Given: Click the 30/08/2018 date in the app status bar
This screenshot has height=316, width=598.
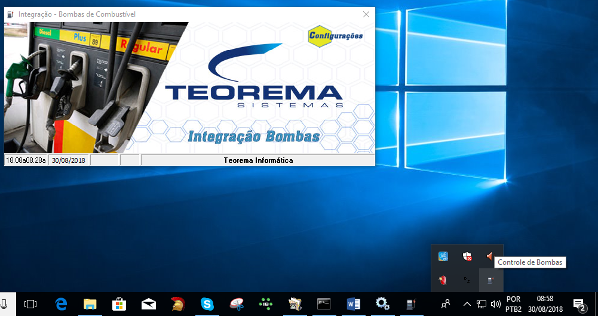Looking at the screenshot, I should (69, 160).
